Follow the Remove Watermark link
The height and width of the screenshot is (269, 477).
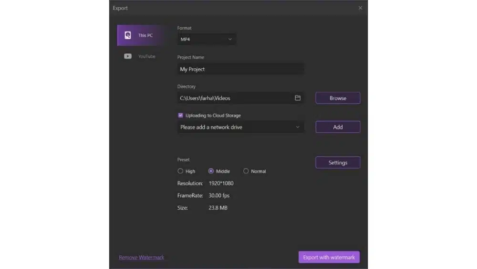(x=141, y=258)
